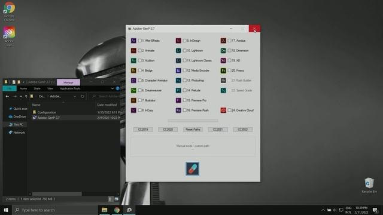The width and height of the screenshot is (383, 215).
Task: Click the Manage contextual tab
Action: click(68, 82)
